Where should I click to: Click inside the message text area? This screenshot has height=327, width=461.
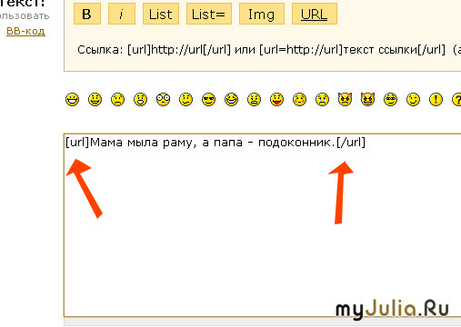263,225
